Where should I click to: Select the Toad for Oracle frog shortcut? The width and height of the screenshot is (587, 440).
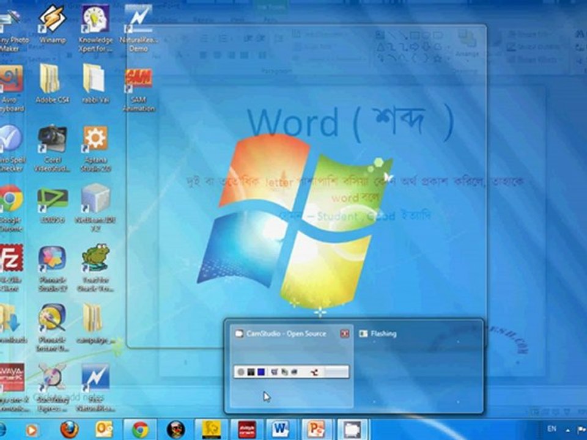(x=95, y=268)
